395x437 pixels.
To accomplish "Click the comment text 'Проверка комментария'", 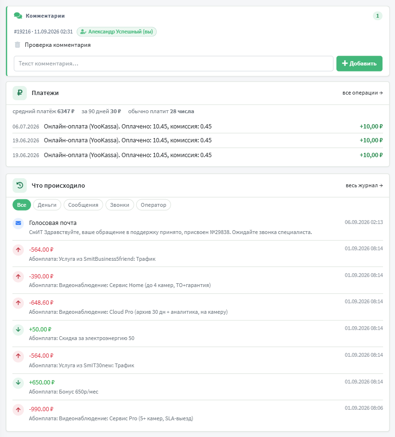I will coord(58,45).
